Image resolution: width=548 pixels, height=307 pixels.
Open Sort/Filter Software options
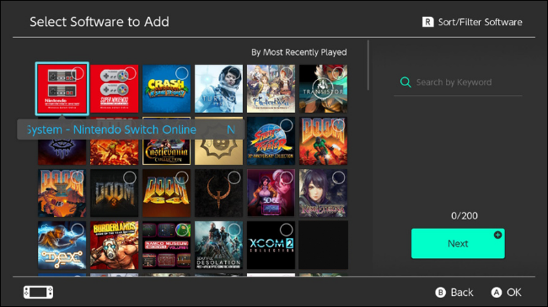pyautogui.click(x=472, y=22)
